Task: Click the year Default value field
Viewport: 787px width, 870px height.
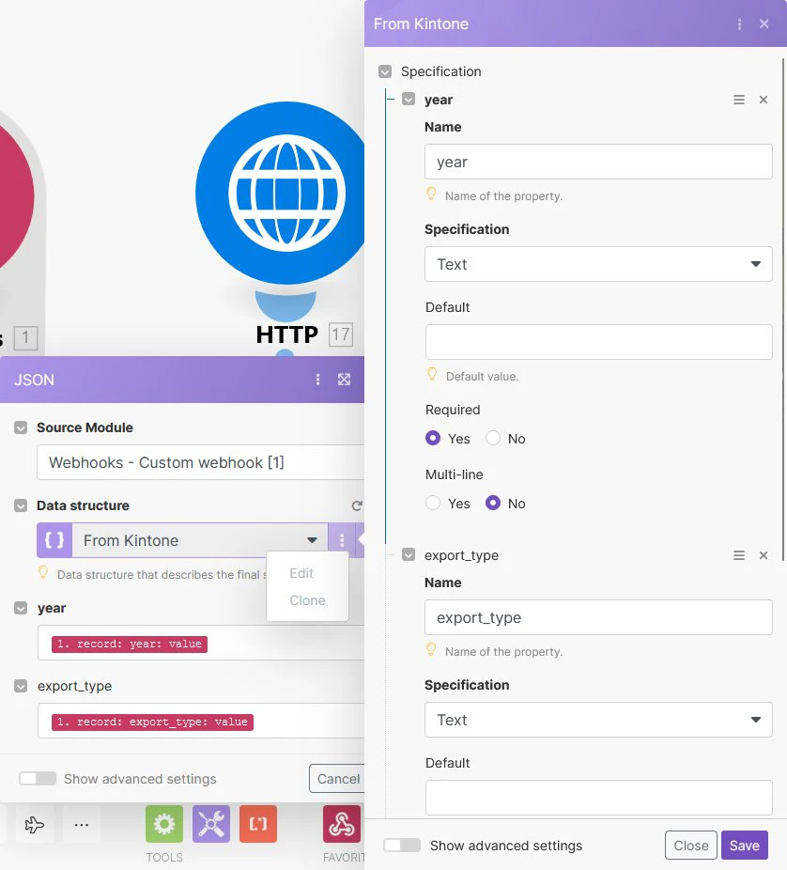Action: coord(598,342)
